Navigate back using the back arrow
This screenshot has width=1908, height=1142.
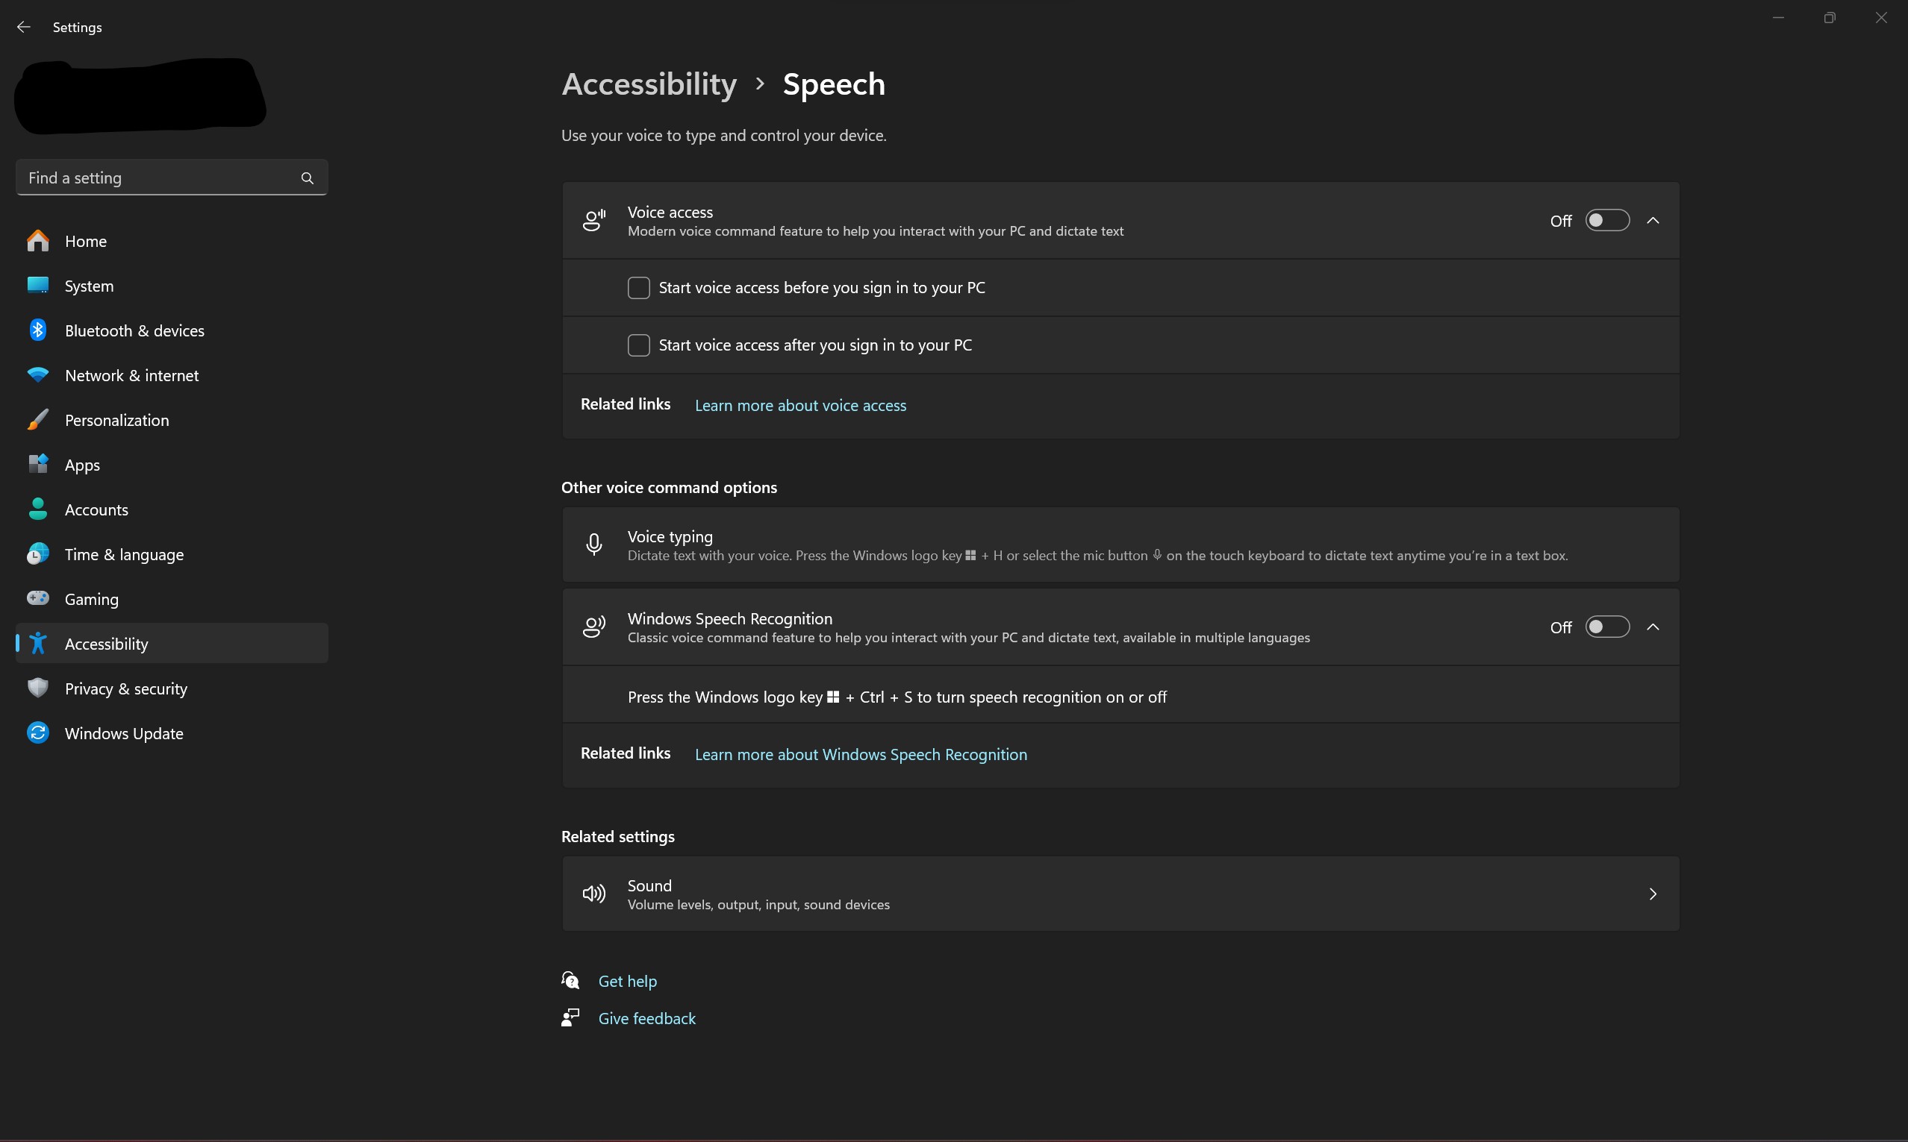[23, 23]
